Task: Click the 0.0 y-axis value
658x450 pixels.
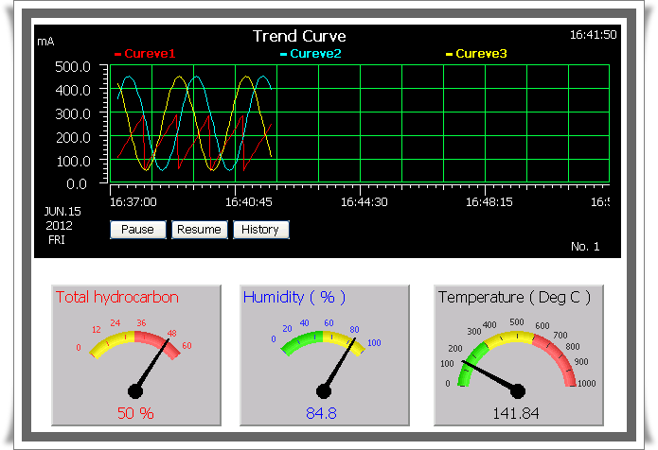Action: coord(77,184)
